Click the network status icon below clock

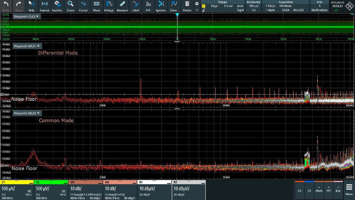click(x=336, y=10)
